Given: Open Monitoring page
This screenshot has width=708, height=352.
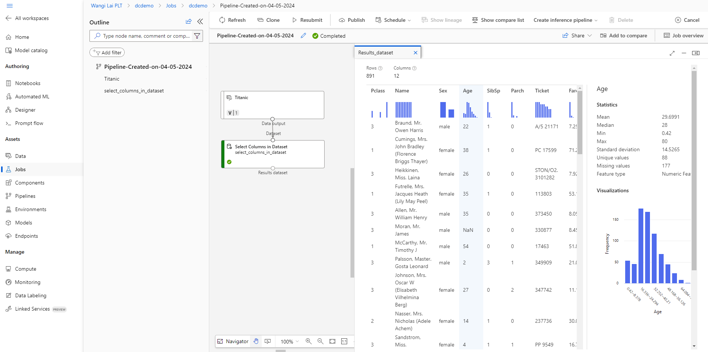Looking at the screenshot, I should (x=23, y=282).
